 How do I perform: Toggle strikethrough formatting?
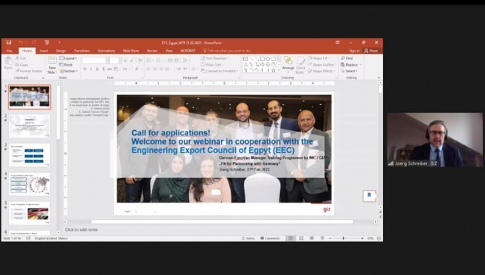pos(109,69)
